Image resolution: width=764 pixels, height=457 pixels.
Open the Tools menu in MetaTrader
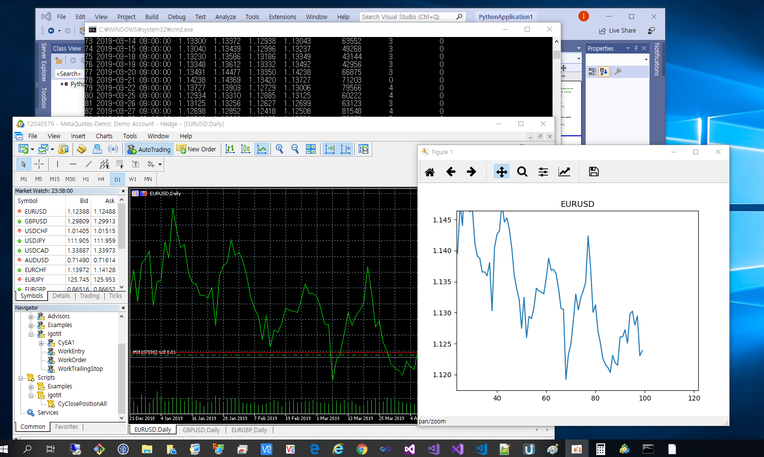[x=130, y=136]
